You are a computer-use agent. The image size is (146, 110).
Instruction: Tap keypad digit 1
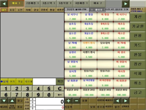click(x=6, y=88)
